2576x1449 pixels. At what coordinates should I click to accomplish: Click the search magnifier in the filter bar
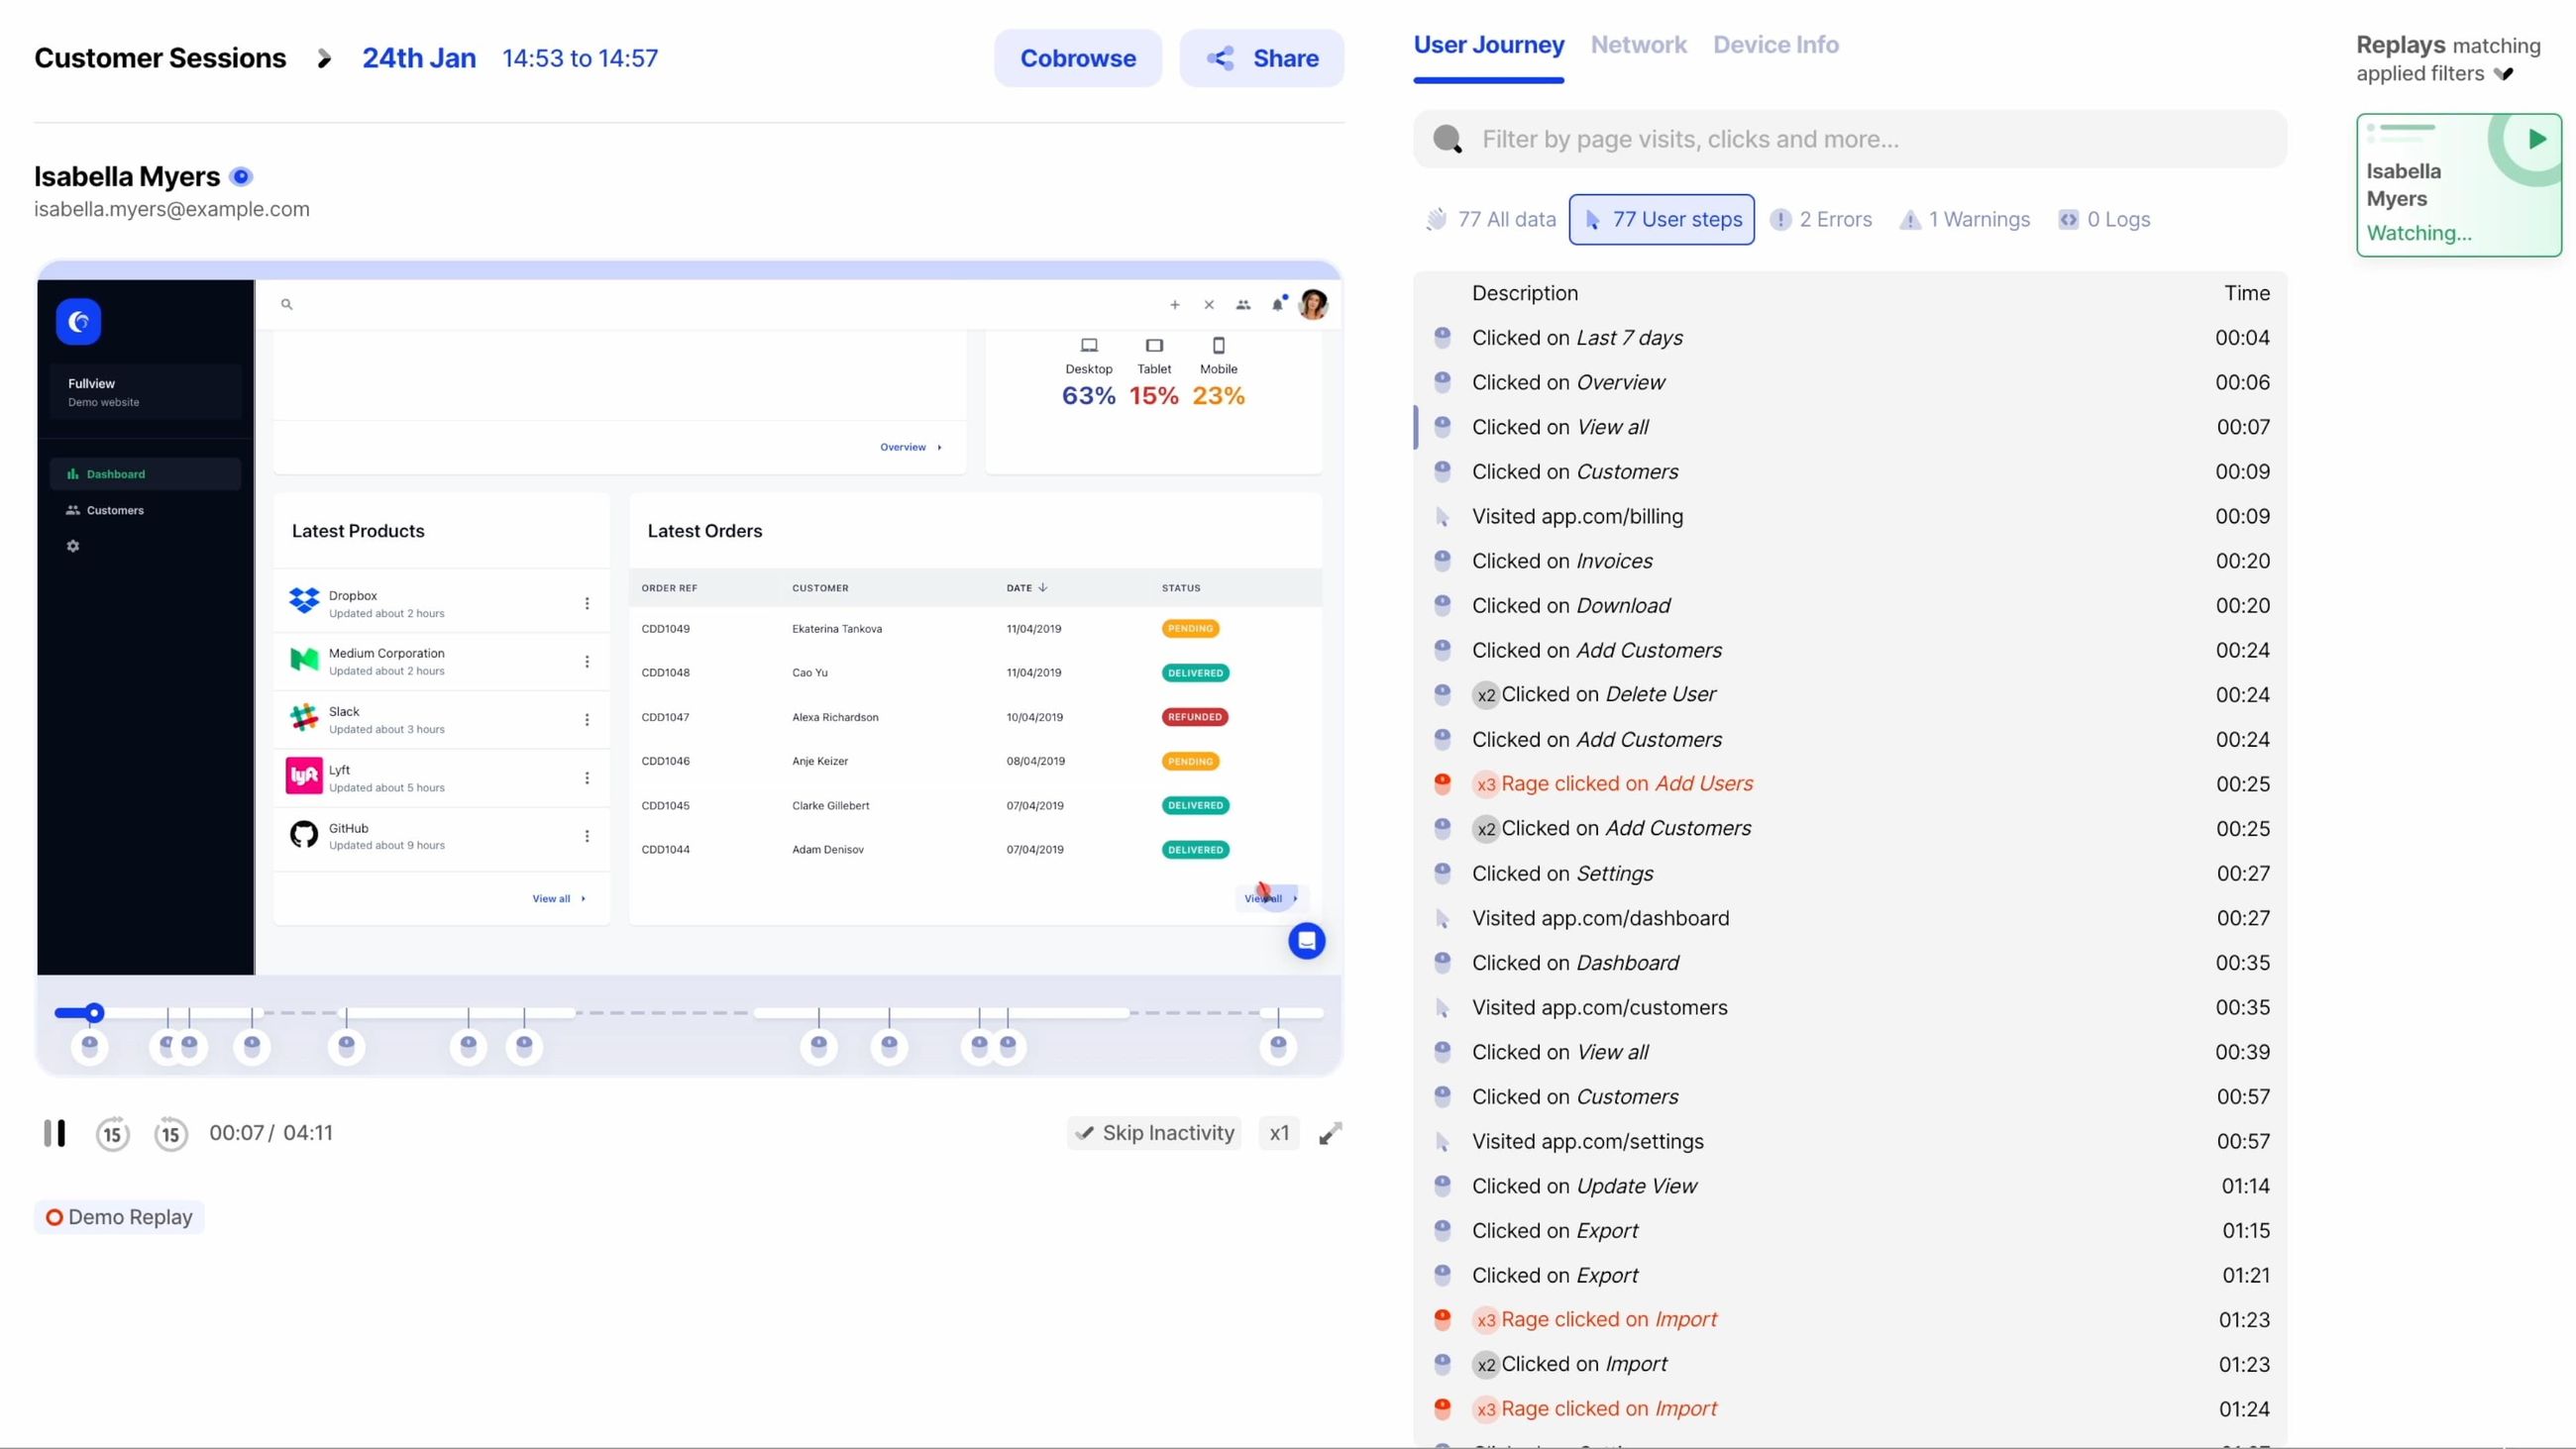1447,139
